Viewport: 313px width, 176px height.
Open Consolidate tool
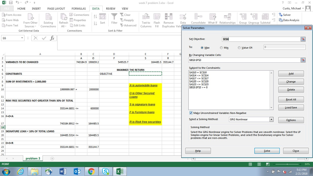click(x=198, y=19)
